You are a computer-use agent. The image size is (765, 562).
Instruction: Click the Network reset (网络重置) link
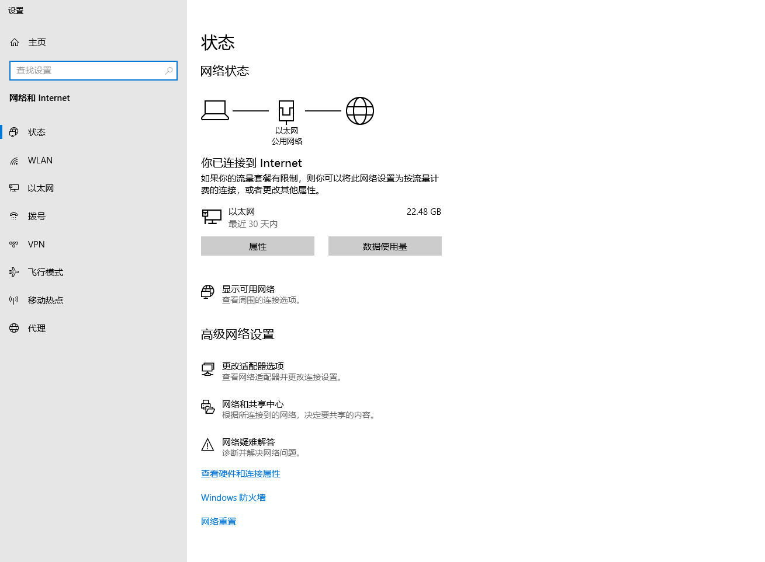click(219, 522)
